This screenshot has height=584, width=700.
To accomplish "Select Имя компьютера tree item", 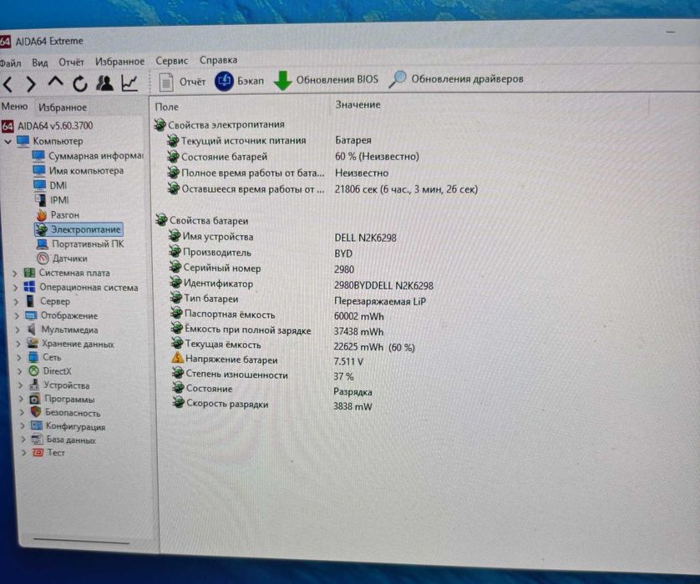I will click(86, 170).
